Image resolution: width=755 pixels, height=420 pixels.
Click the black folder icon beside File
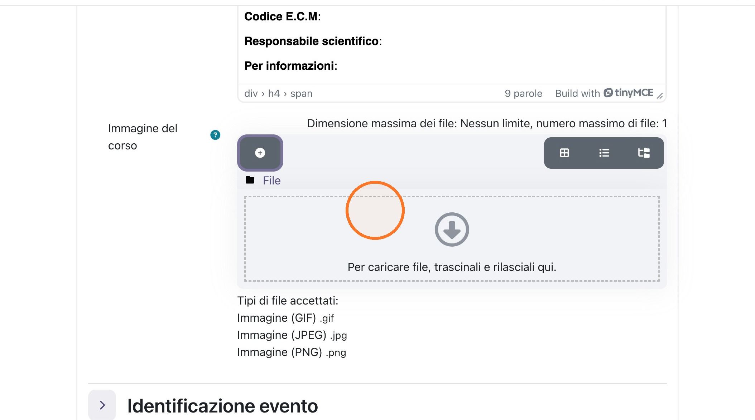(x=250, y=180)
